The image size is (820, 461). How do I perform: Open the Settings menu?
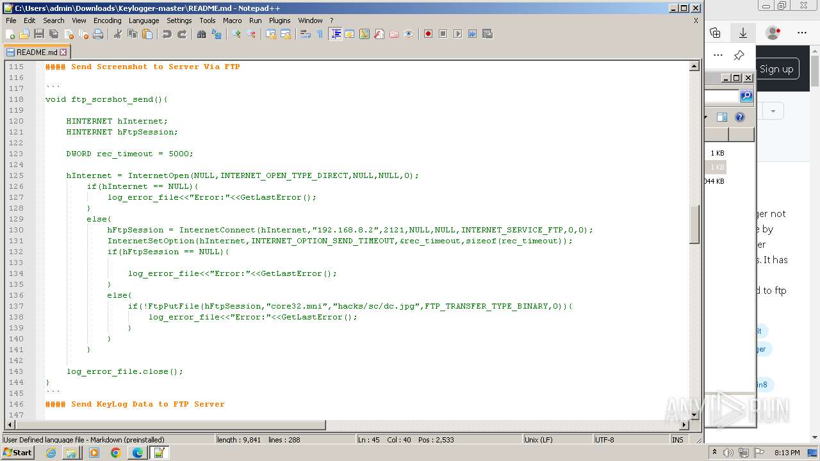pyautogui.click(x=179, y=20)
